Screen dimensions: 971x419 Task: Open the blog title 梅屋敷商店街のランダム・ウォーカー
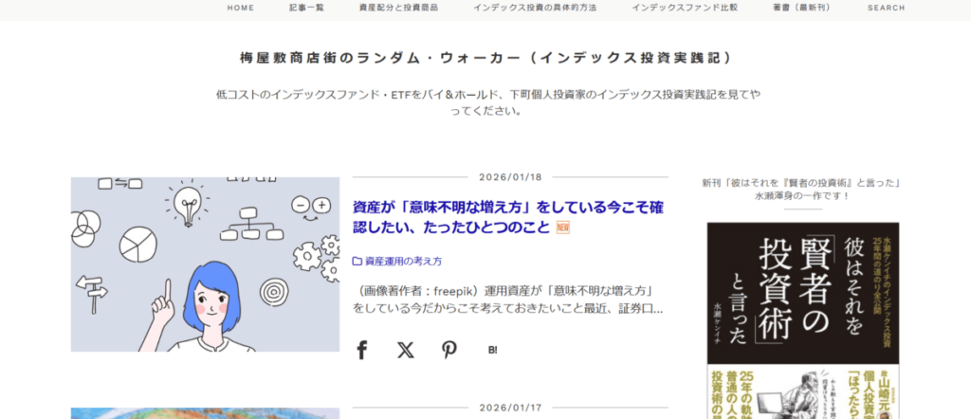[x=485, y=58]
